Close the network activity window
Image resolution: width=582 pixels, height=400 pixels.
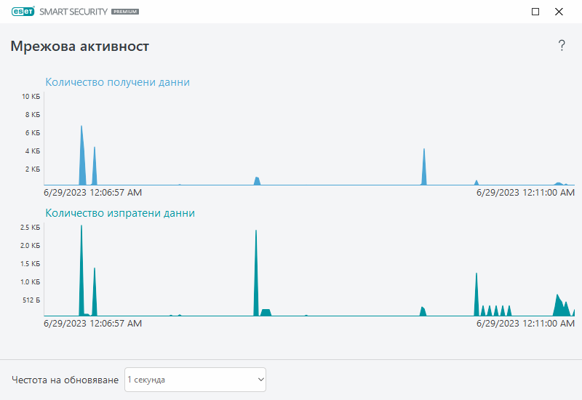[x=559, y=12]
